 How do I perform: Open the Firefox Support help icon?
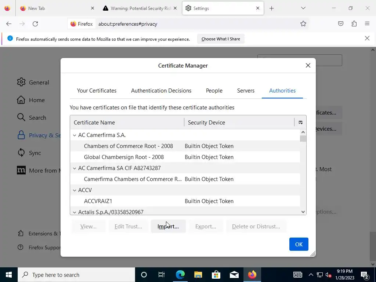21,247
